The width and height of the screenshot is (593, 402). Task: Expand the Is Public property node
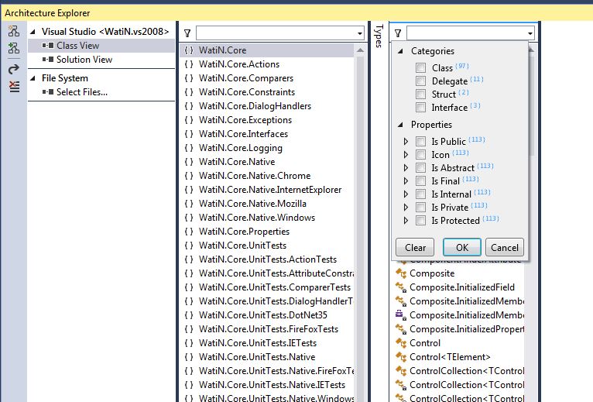[x=406, y=142]
